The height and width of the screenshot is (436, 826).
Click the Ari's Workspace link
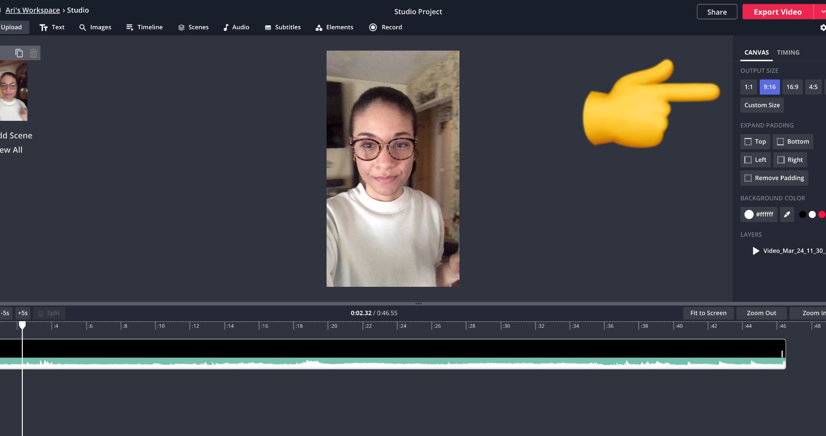[33, 10]
